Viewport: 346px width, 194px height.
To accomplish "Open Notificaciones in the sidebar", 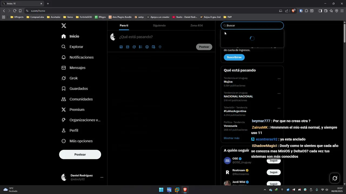I will [x=77, y=57].
